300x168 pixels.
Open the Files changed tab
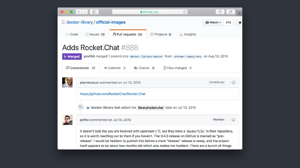point(177,68)
